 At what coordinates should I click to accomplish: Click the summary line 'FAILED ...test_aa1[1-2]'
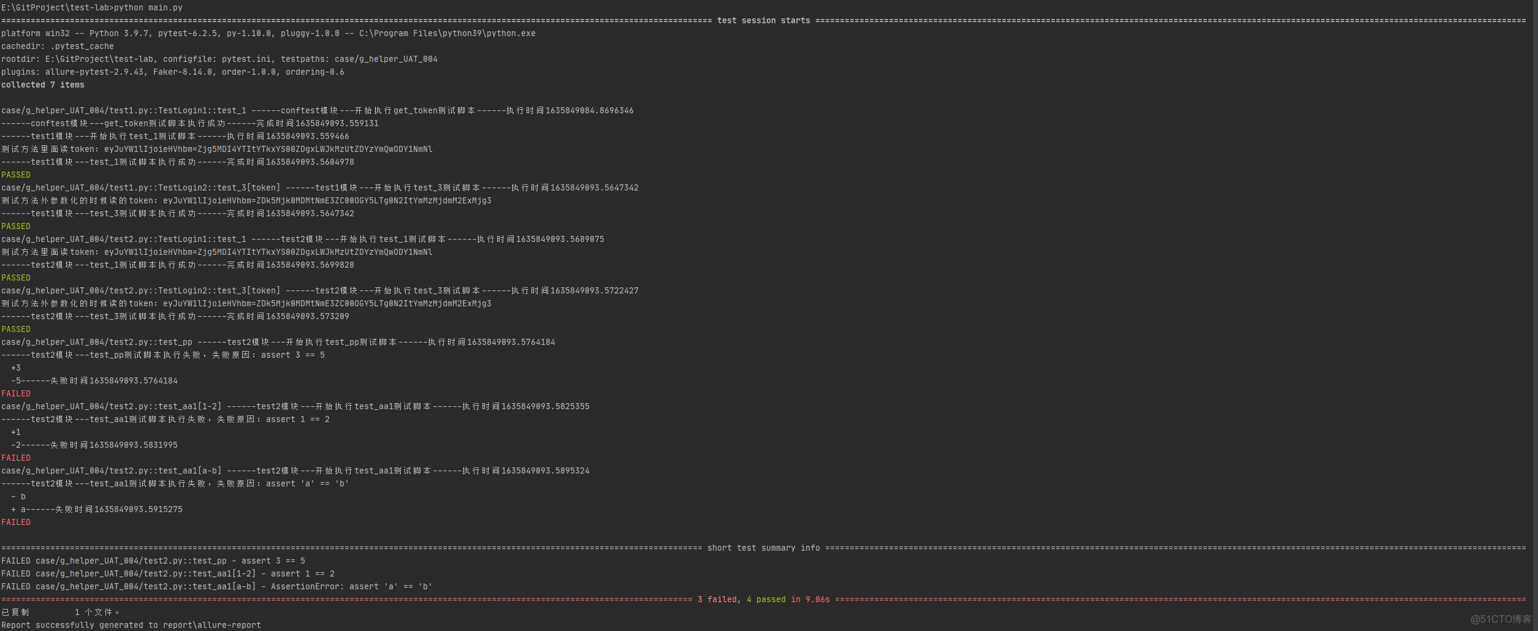pyautogui.click(x=168, y=573)
